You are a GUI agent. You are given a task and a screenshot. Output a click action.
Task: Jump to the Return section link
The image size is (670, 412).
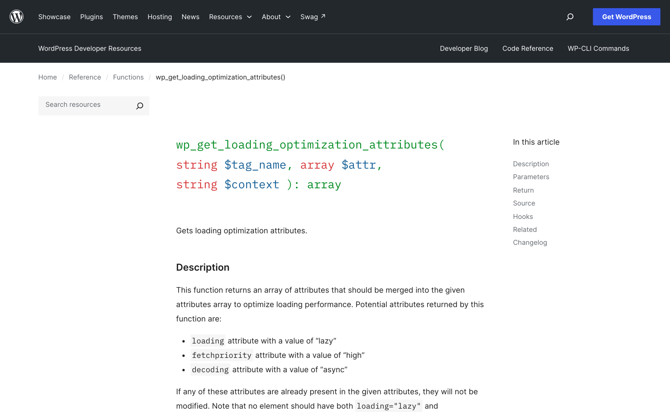tap(523, 190)
